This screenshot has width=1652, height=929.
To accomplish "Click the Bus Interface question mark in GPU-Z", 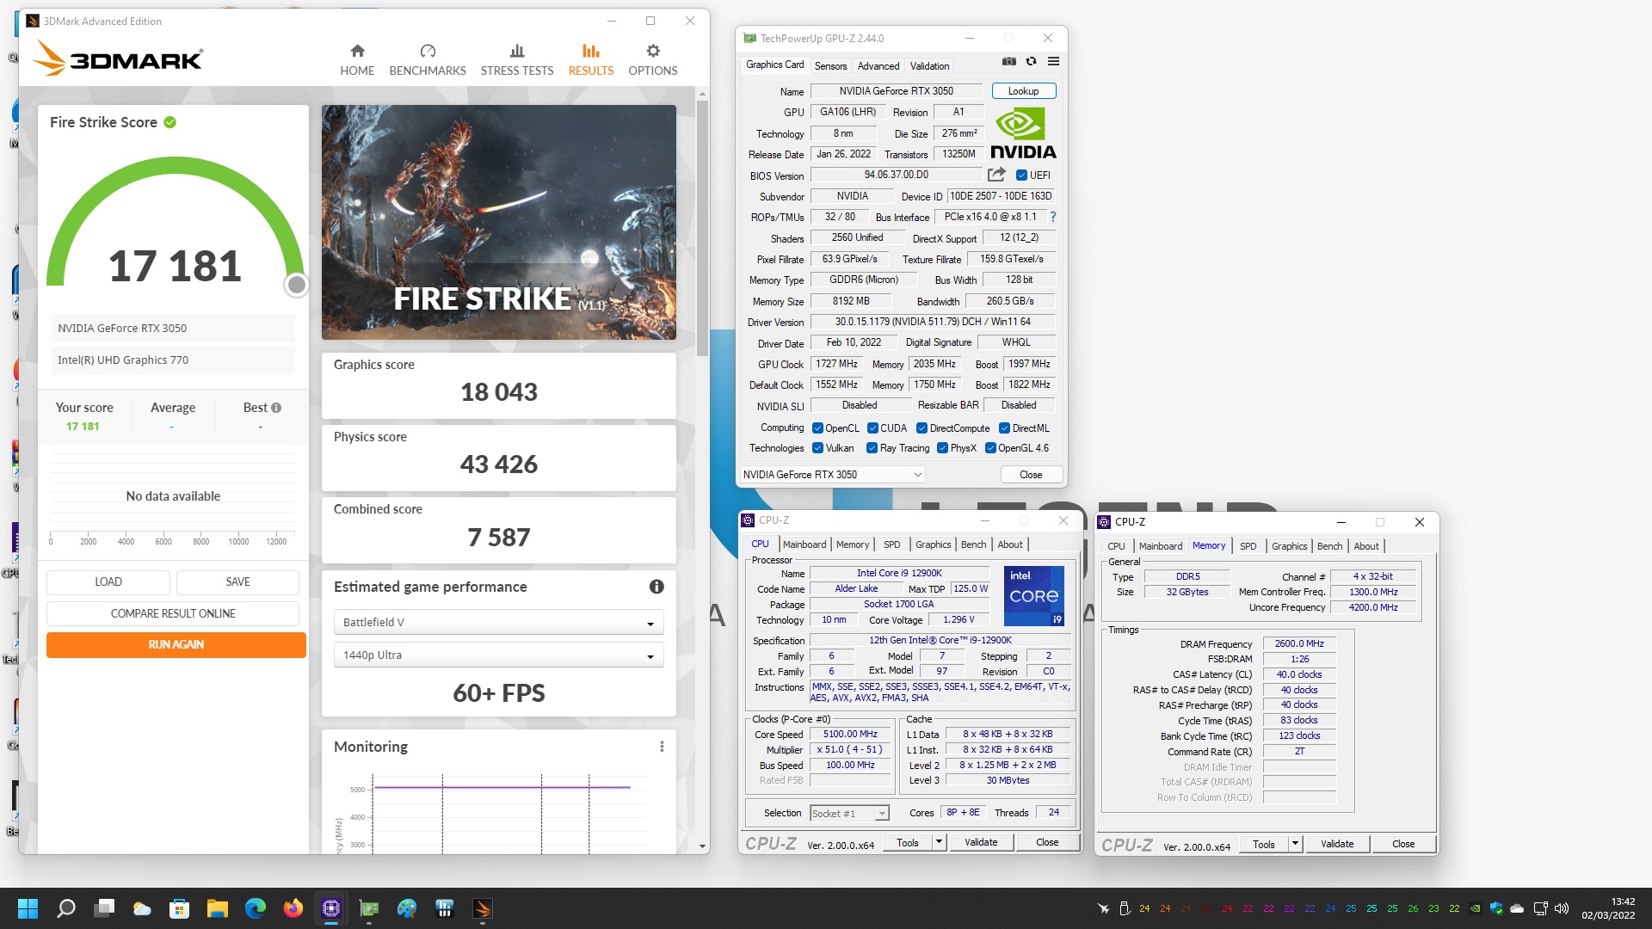I will [x=1053, y=217].
